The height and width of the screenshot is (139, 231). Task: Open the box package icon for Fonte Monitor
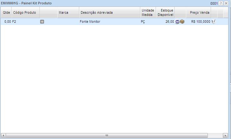click(182, 22)
